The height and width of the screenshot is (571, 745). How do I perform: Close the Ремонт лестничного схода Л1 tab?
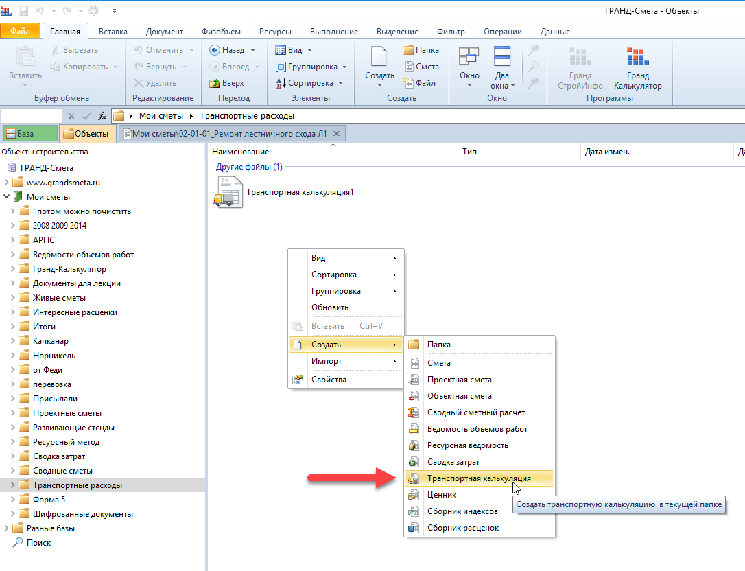(336, 134)
